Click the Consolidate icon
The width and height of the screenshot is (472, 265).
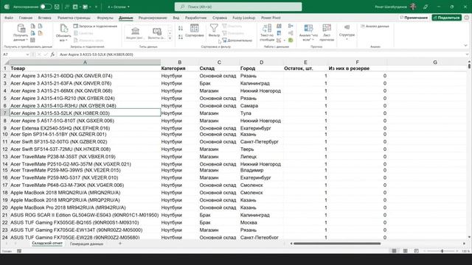coord(291,26)
